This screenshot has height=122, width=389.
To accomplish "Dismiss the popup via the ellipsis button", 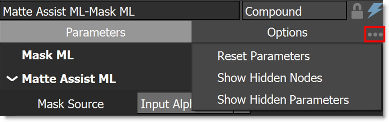I will pos(374,34).
